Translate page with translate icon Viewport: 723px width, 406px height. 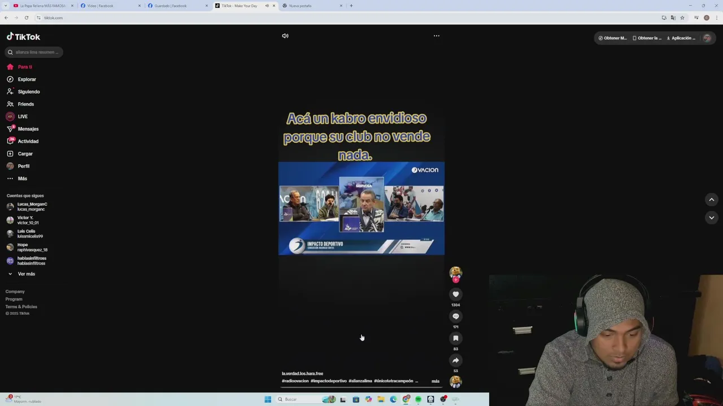click(673, 17)
